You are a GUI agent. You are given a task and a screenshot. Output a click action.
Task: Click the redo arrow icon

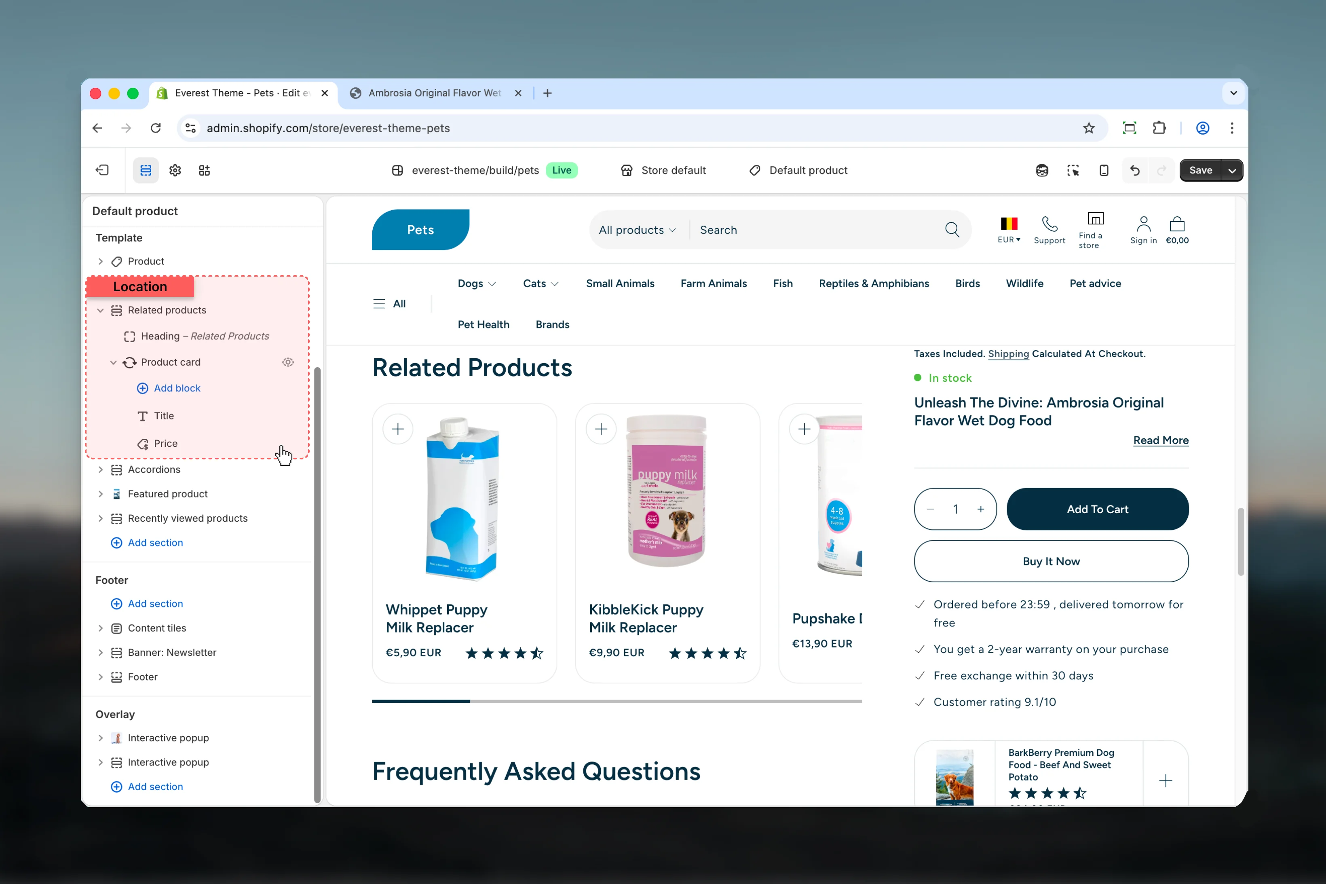coord(1162,170)
